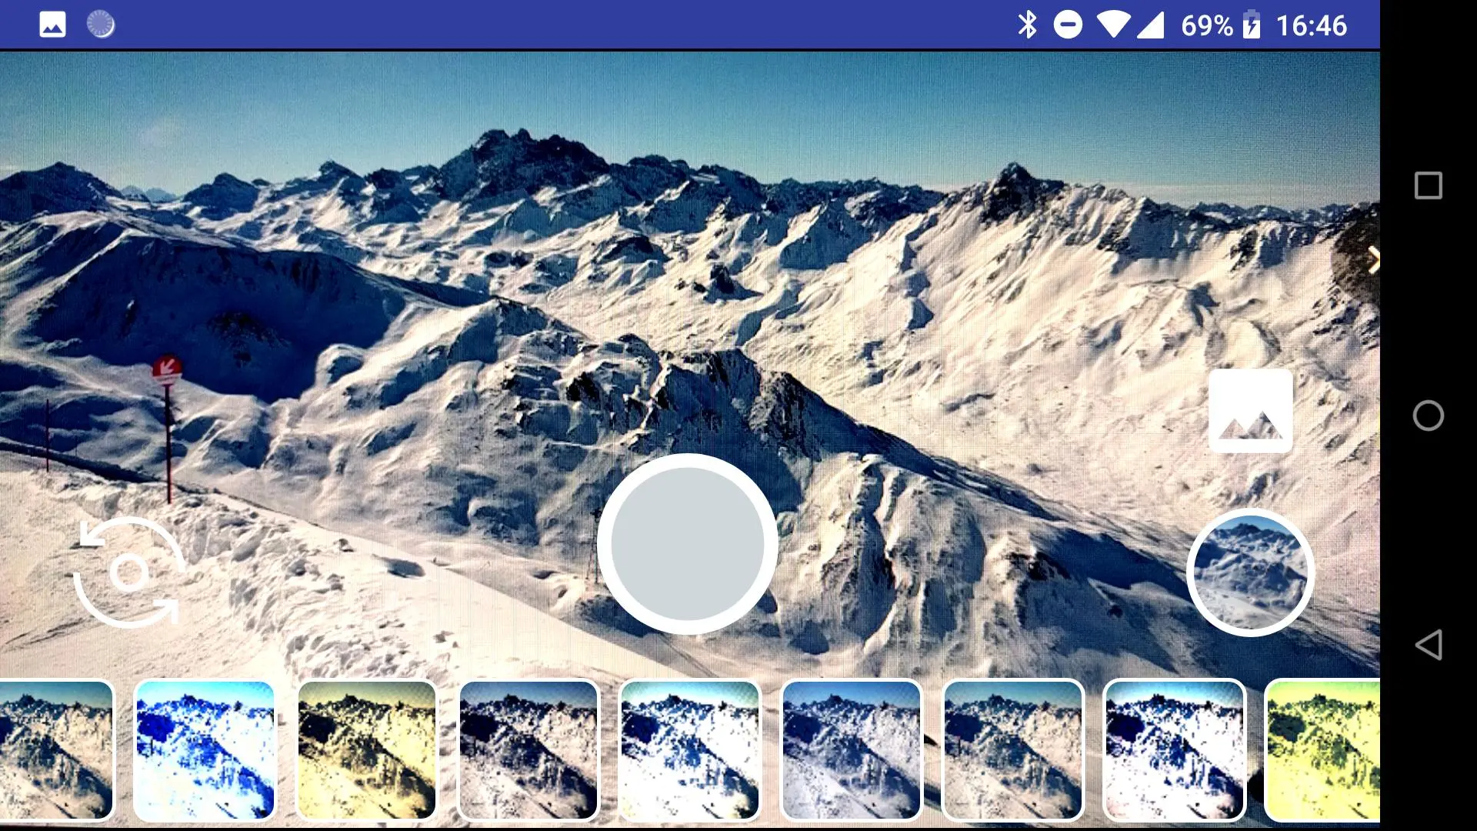Viewport: 1477px width, 831px height.
Task: Pick the seventh filter thumbnail
Action: (x=1012, y=749)
